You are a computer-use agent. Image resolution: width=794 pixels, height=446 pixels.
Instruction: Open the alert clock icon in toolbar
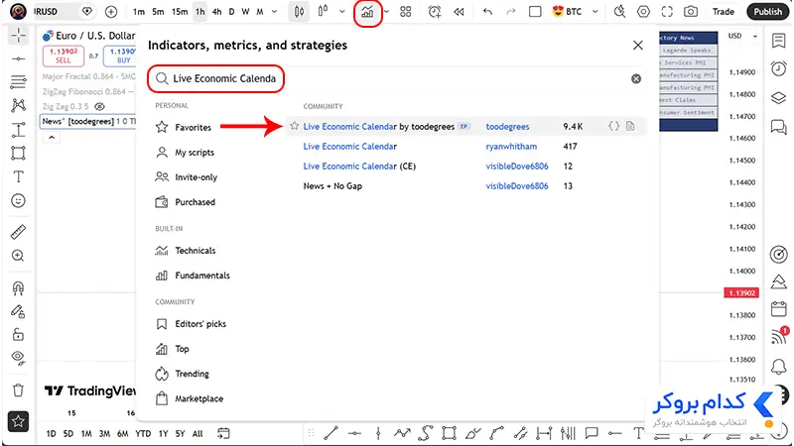point(434,12)
